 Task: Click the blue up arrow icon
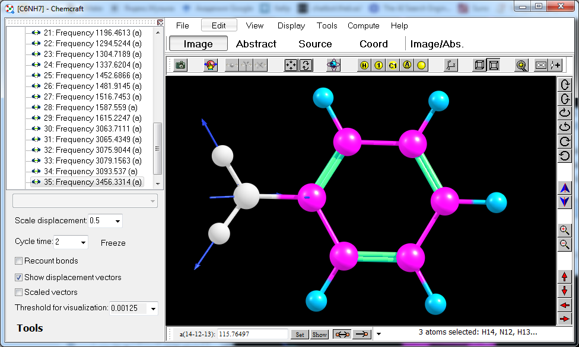tap(565, 188)
